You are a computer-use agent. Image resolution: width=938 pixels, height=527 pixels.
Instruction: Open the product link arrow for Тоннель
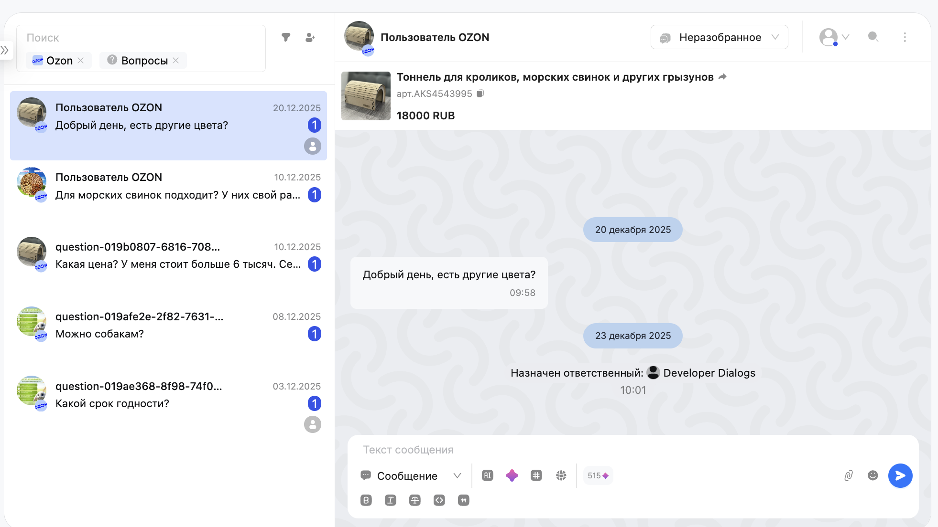tap(723, 77)
